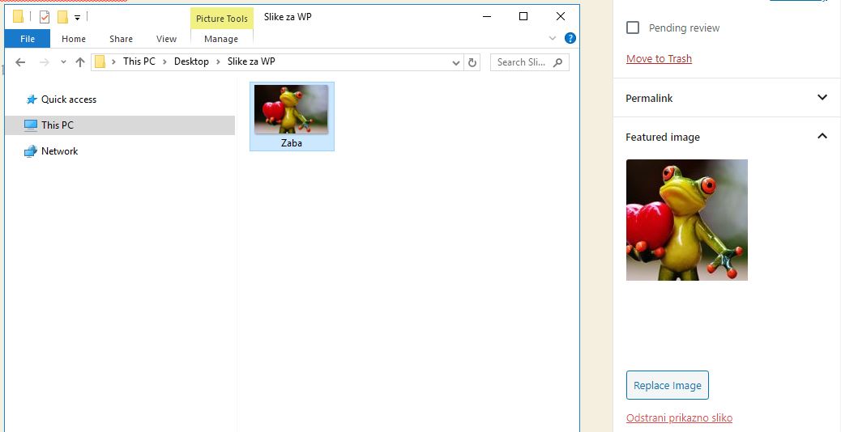Select the Network icon in navigation pane
Image resolution: width=841 pixels, height=432 pixels.
[31, 151]
